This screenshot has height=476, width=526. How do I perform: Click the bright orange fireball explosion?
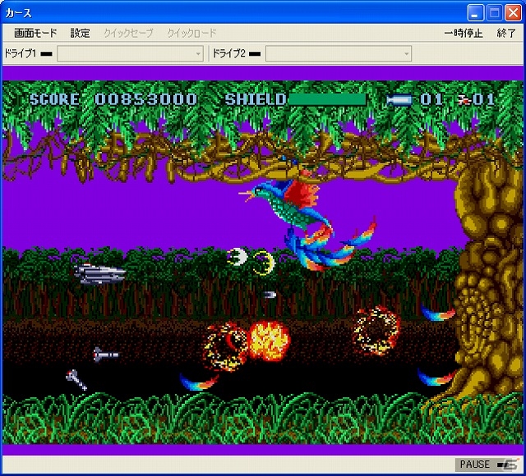(269, 341)
